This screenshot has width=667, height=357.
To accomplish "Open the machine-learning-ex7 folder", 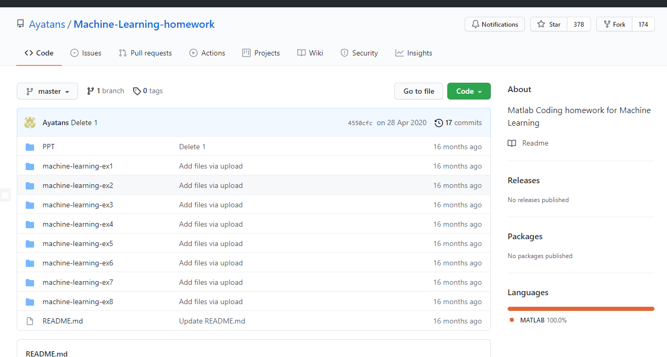I will (78, 282).
